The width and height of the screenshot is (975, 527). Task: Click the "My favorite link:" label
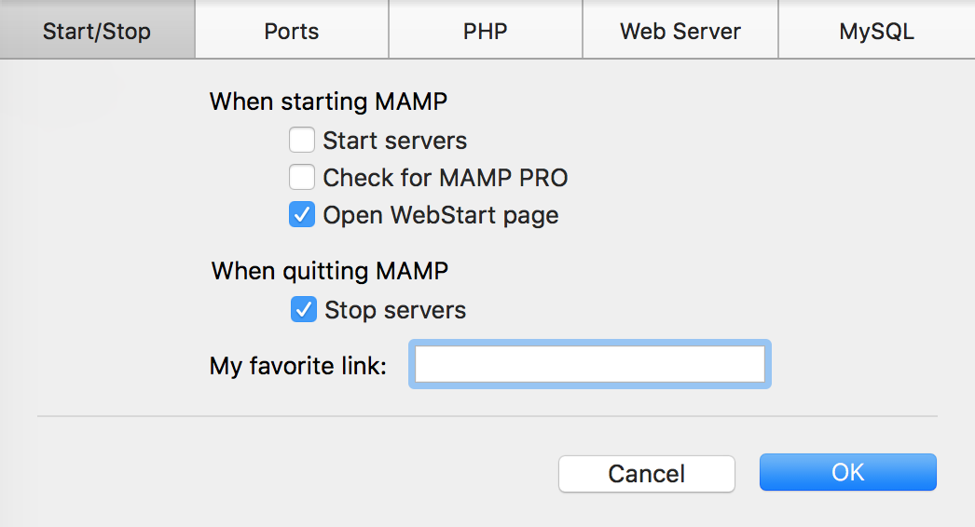297,366
